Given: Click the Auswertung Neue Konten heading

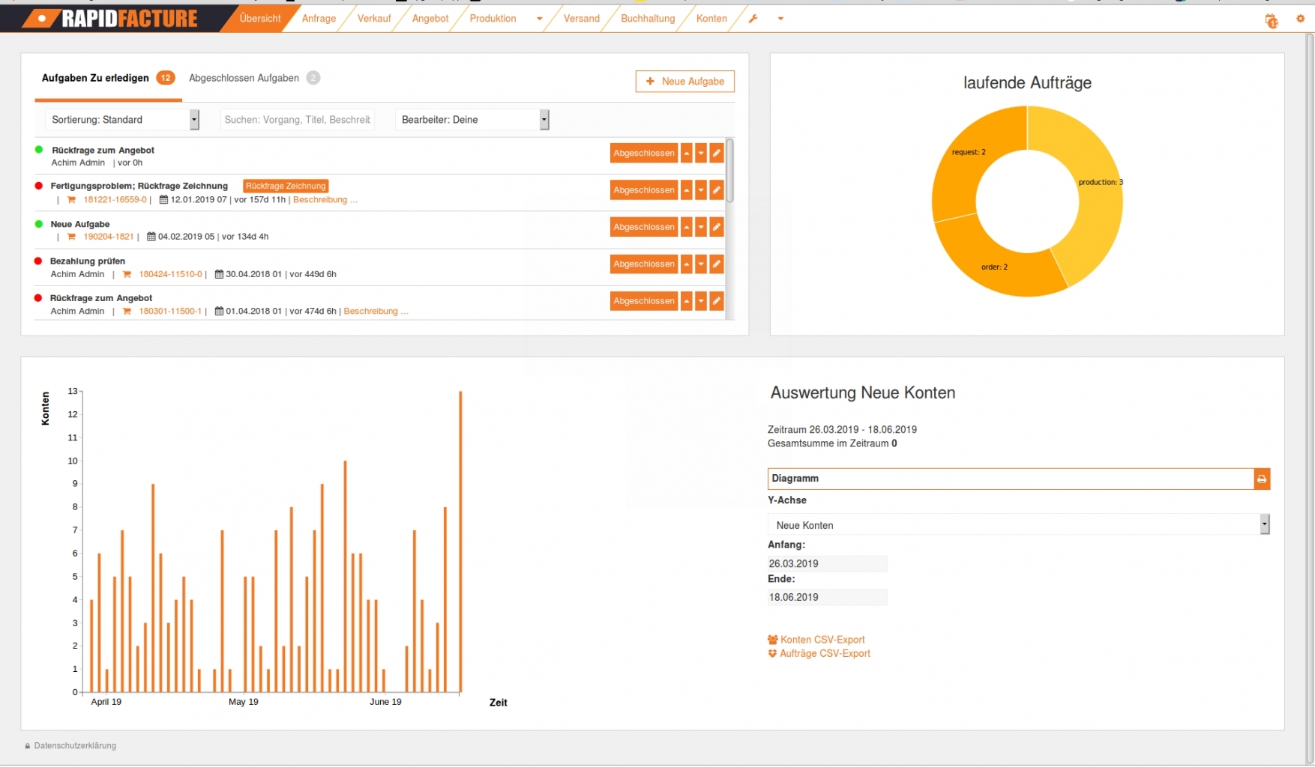Looking at the screenshot, I should pyautogui.click(x=863, y=393).
